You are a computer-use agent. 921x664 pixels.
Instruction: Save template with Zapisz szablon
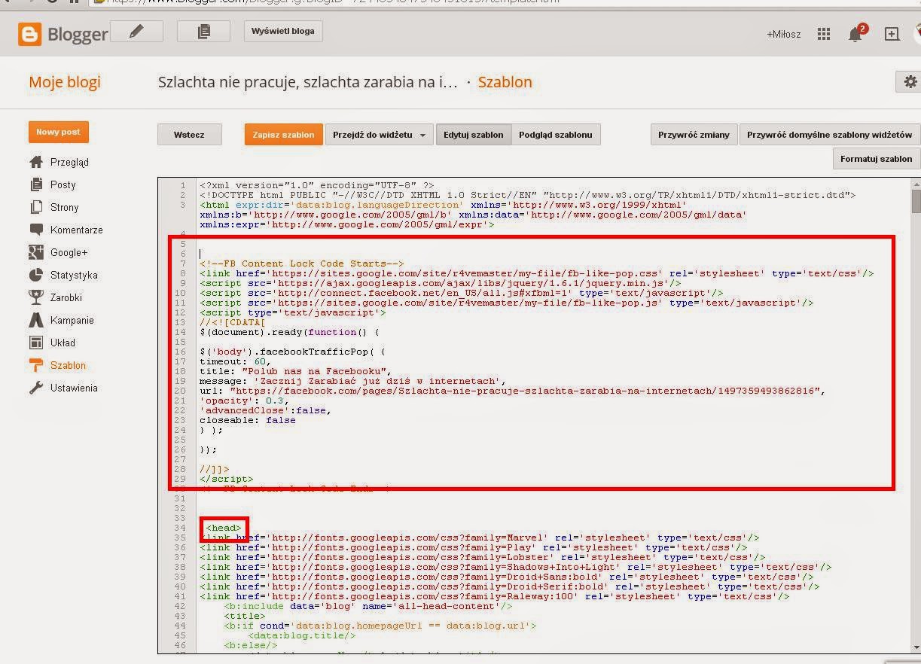pyautogui.click(x=283, y=135)
